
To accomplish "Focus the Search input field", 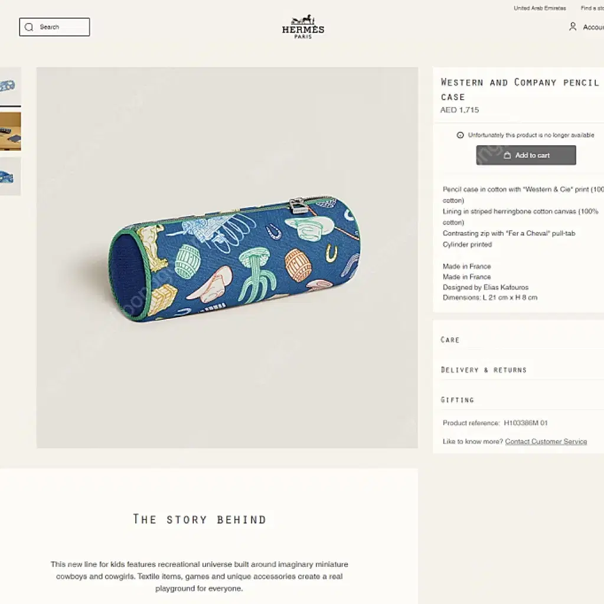I will coord(55,27).
